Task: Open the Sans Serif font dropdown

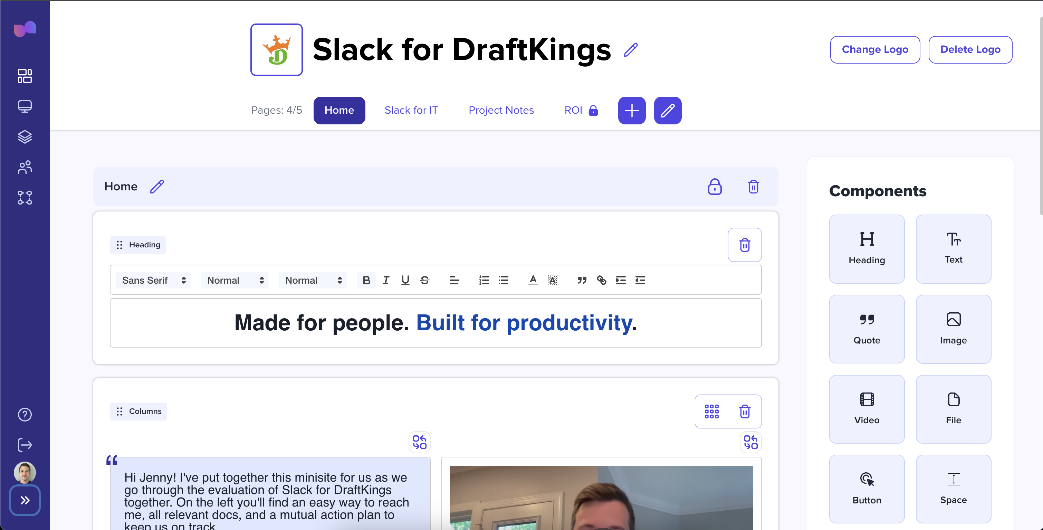Action: [x=153, y=280]
